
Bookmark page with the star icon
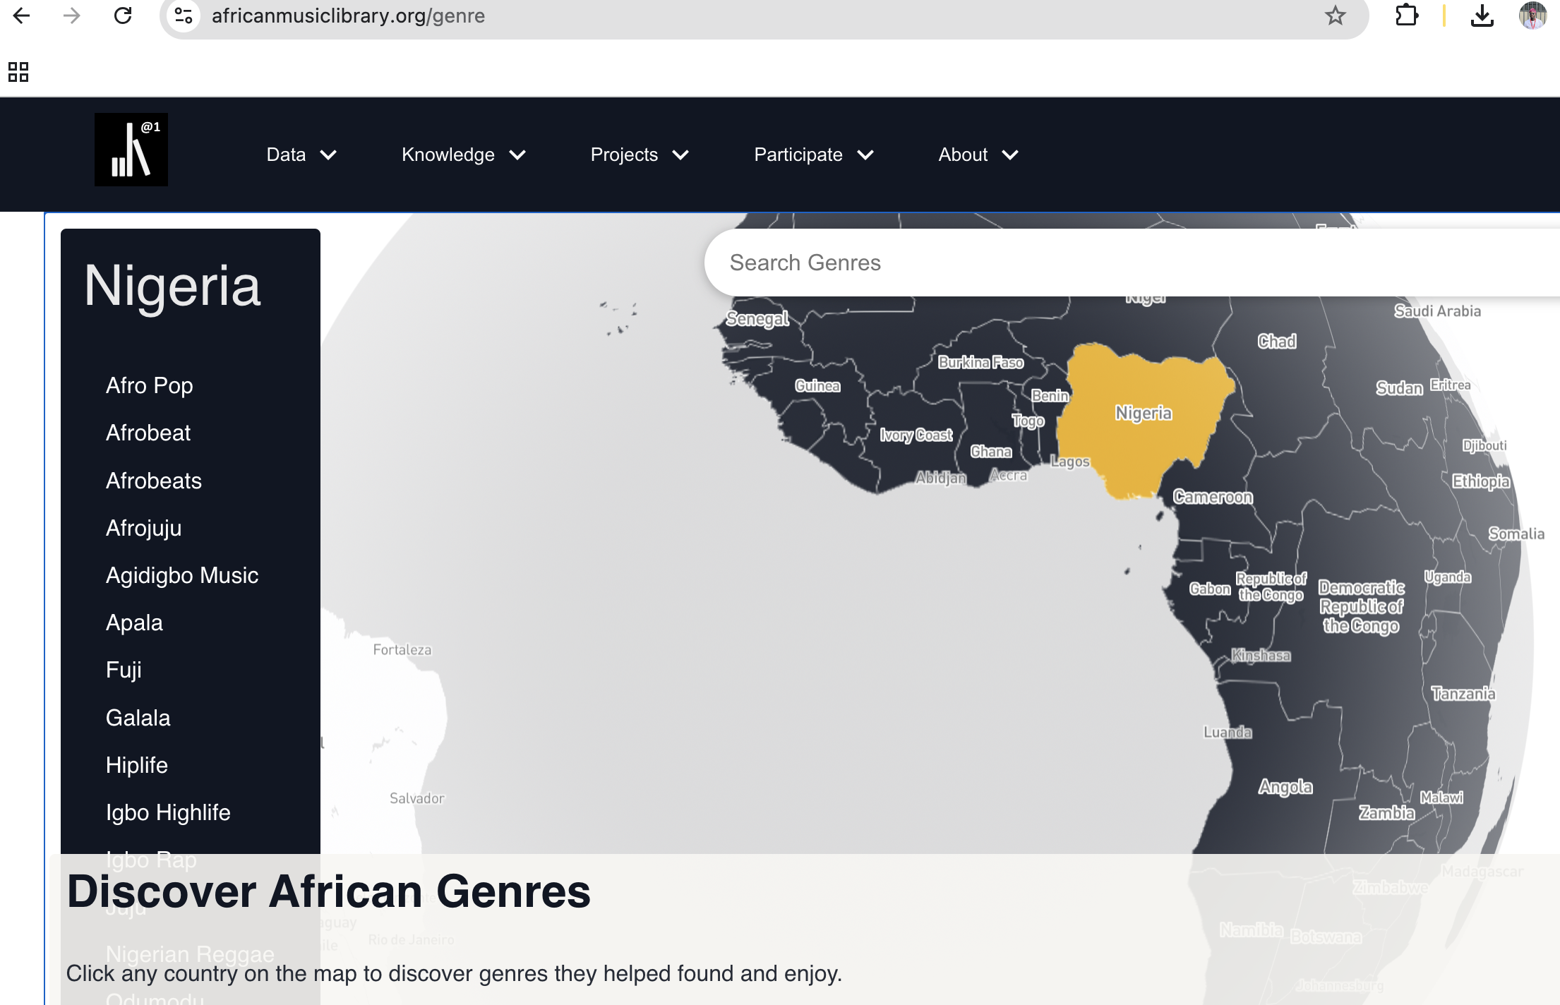click(1335, 16)
